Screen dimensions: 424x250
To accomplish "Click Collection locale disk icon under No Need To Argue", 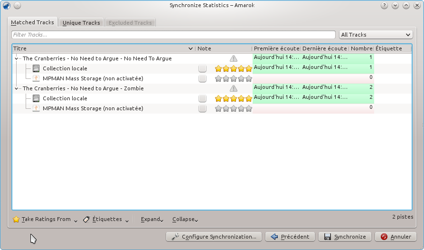I will (x=36, y=68).
